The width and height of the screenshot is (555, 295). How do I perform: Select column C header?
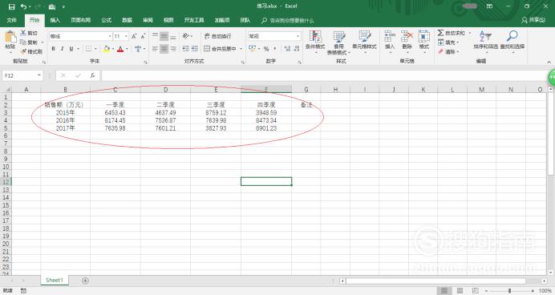coord(115,90)
